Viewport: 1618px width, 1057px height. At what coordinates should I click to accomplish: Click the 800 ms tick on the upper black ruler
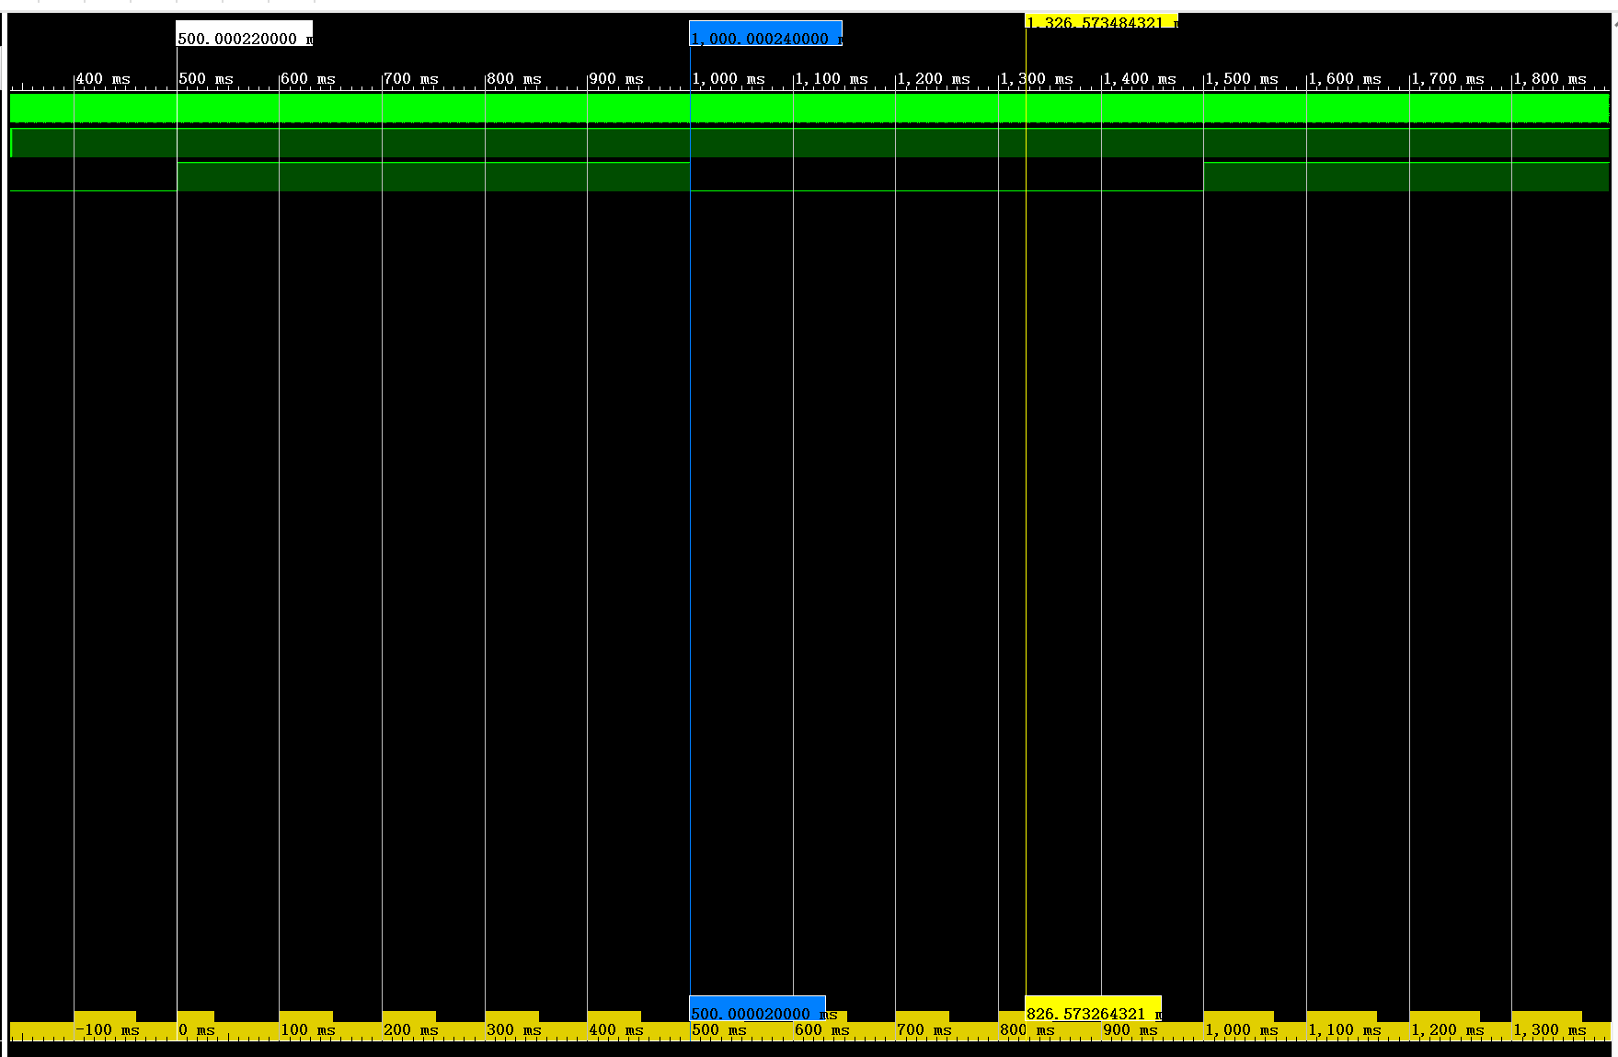pyautogui.click(x=513, y=79)
